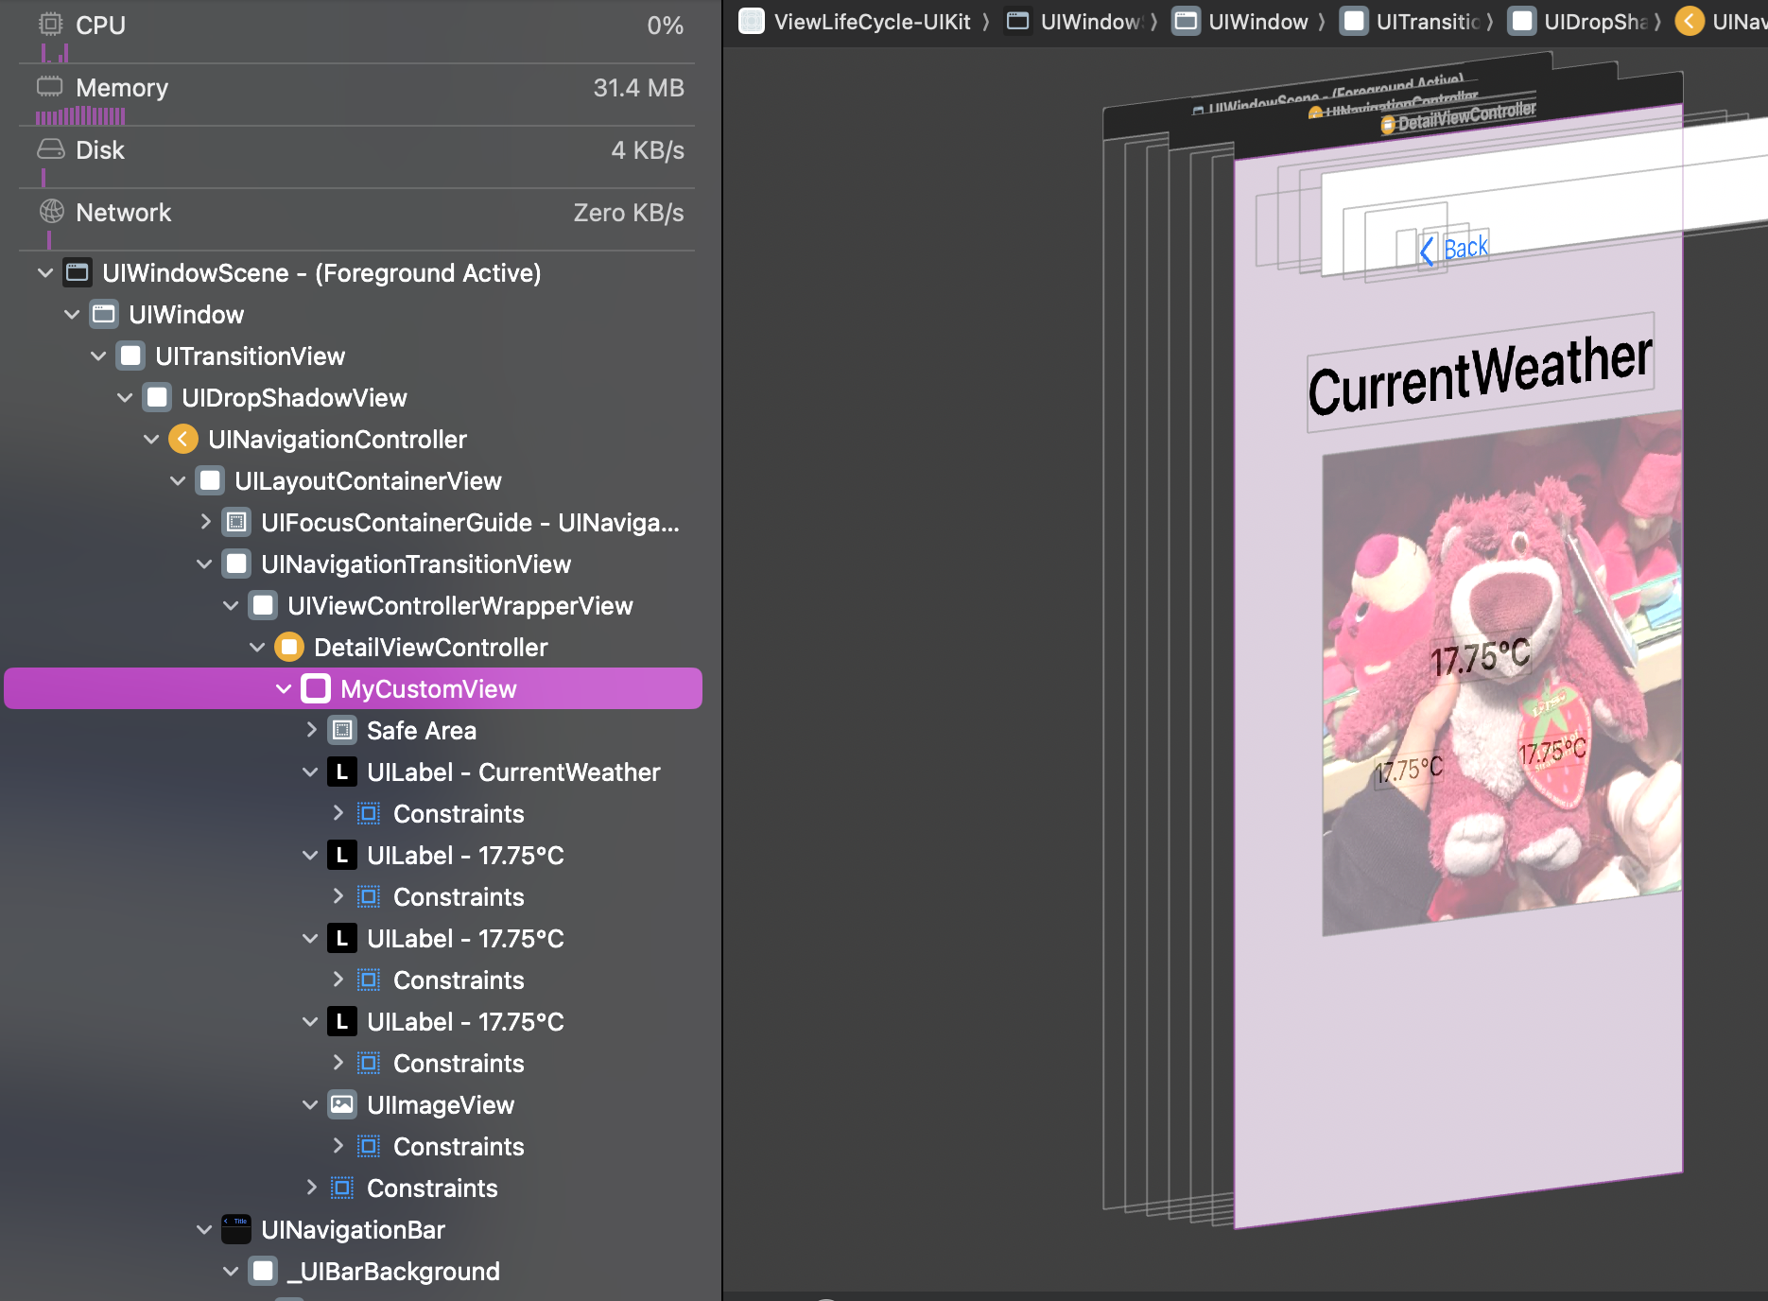1768x1301 pixels.
Task: Click the ViewLifeCycle-UIKit app icon in breadcrumb
Action: pos(752,21)
